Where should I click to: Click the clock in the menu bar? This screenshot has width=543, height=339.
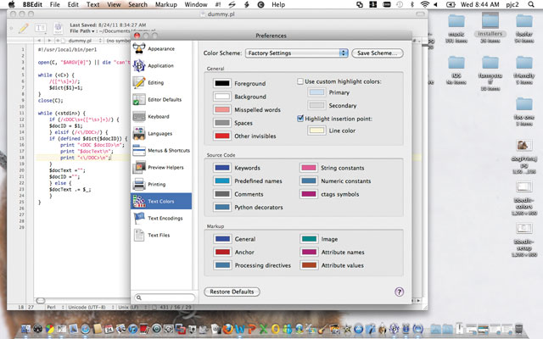[x=479, y=4]
